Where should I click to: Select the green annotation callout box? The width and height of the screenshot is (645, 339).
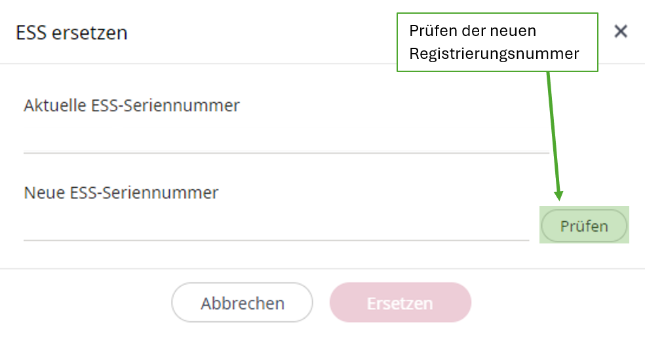pos(497,42)
